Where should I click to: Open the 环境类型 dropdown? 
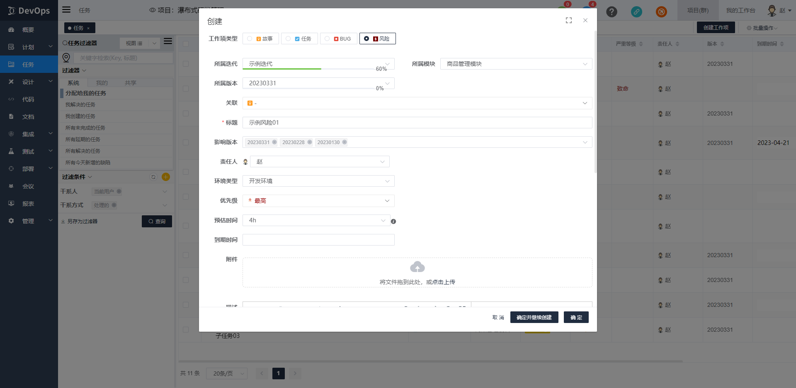pyautogui.click(x=318, y=181)
